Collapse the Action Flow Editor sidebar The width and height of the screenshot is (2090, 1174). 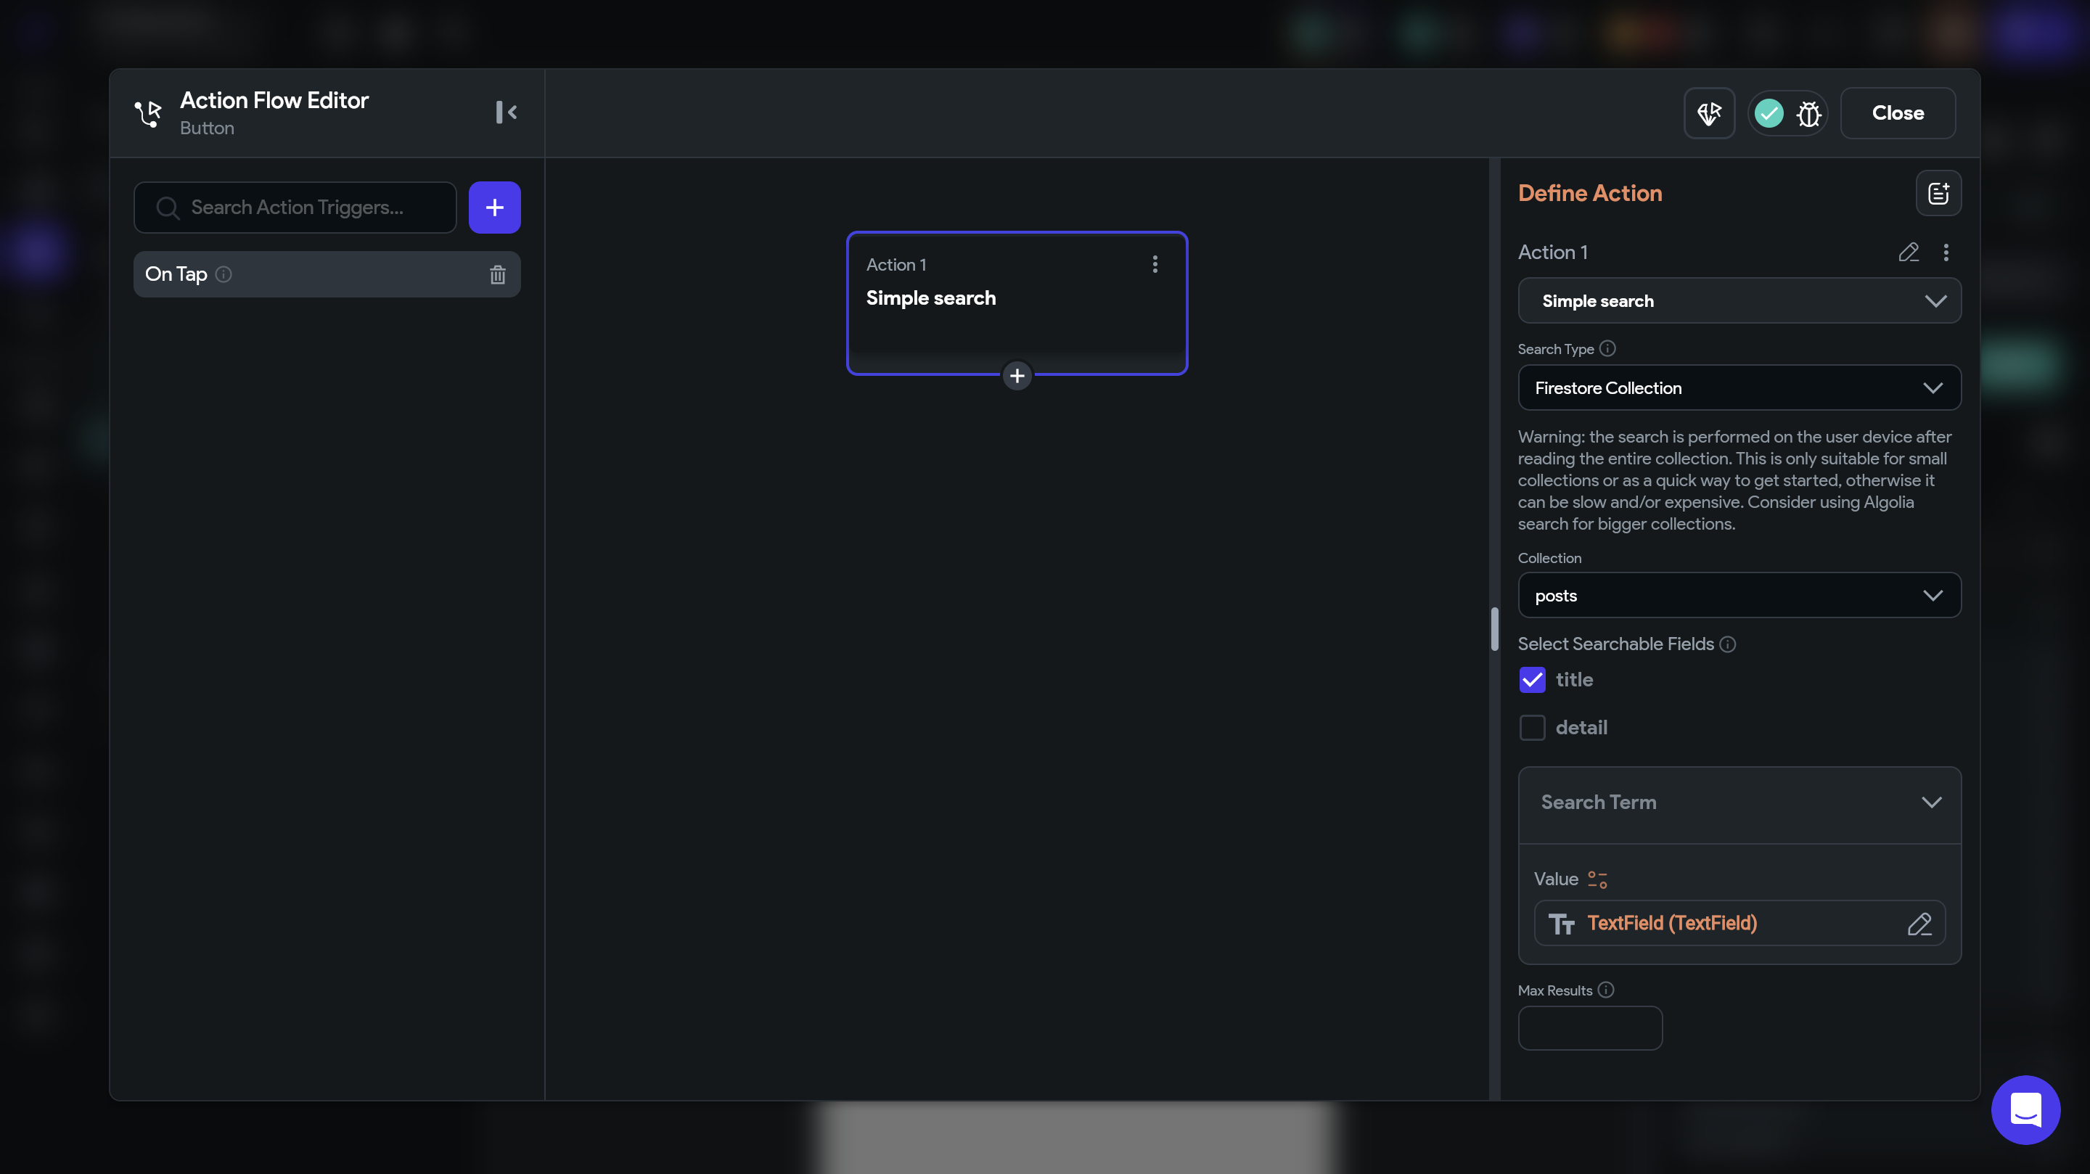(507, 112)
